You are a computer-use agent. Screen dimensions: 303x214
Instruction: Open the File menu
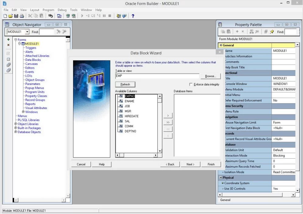pyautogui.click(x=6, y=10)
